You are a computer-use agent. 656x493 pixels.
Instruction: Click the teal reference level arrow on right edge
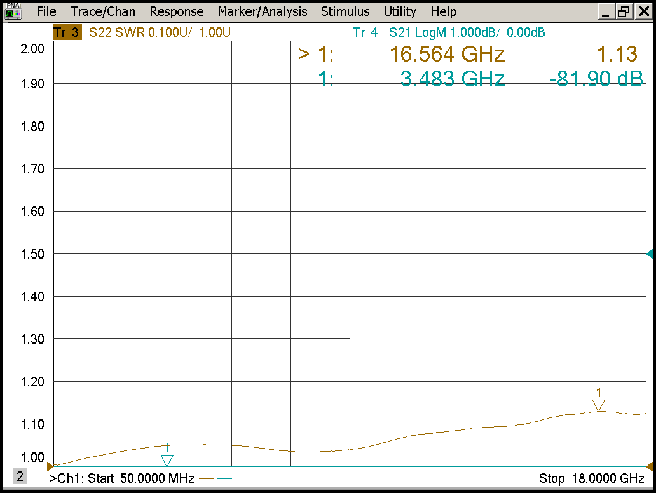(650, 254)
